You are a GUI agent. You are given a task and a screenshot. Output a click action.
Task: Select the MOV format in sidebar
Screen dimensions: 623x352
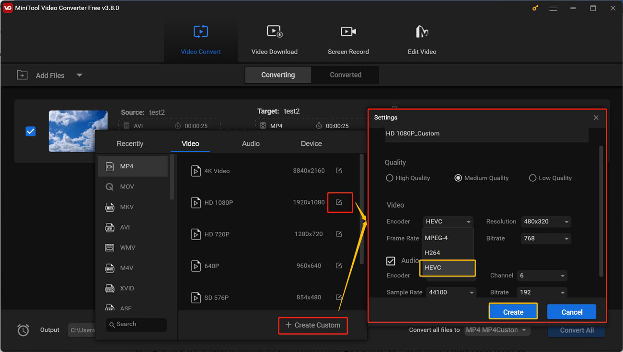(133, 187)
